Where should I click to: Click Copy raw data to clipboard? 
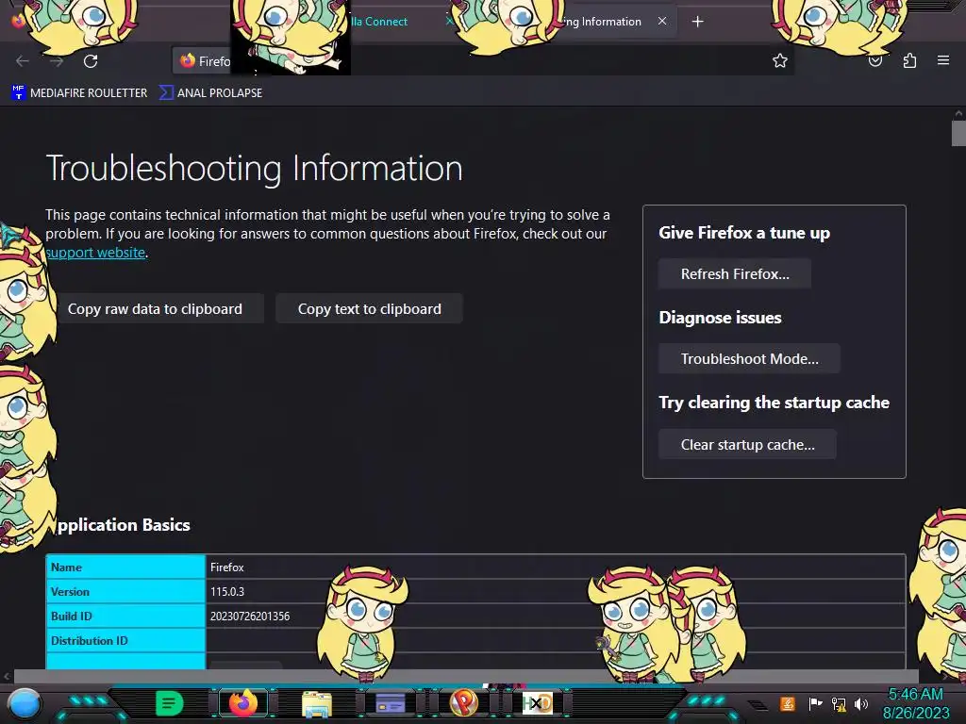point(155,309)
